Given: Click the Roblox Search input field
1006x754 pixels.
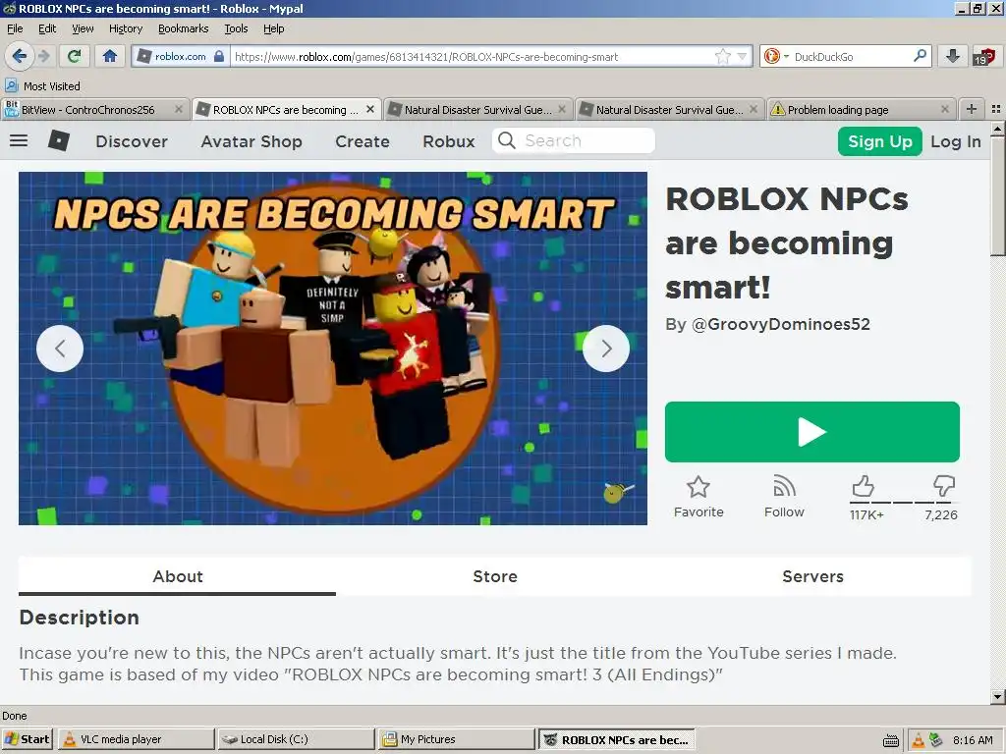Looking at the screenshot, I should click(574, 140).
